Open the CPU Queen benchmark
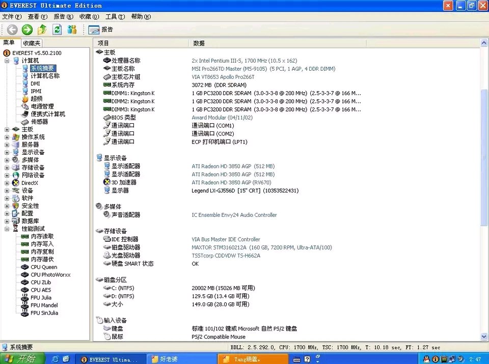 coord(44,267)
